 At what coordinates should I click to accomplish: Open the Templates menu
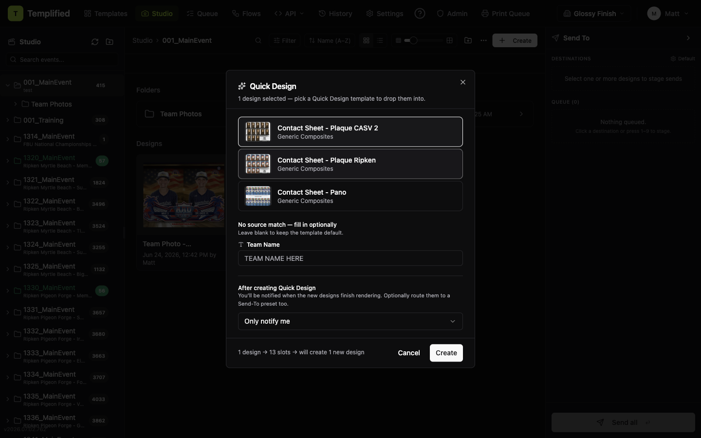[106, 14]
